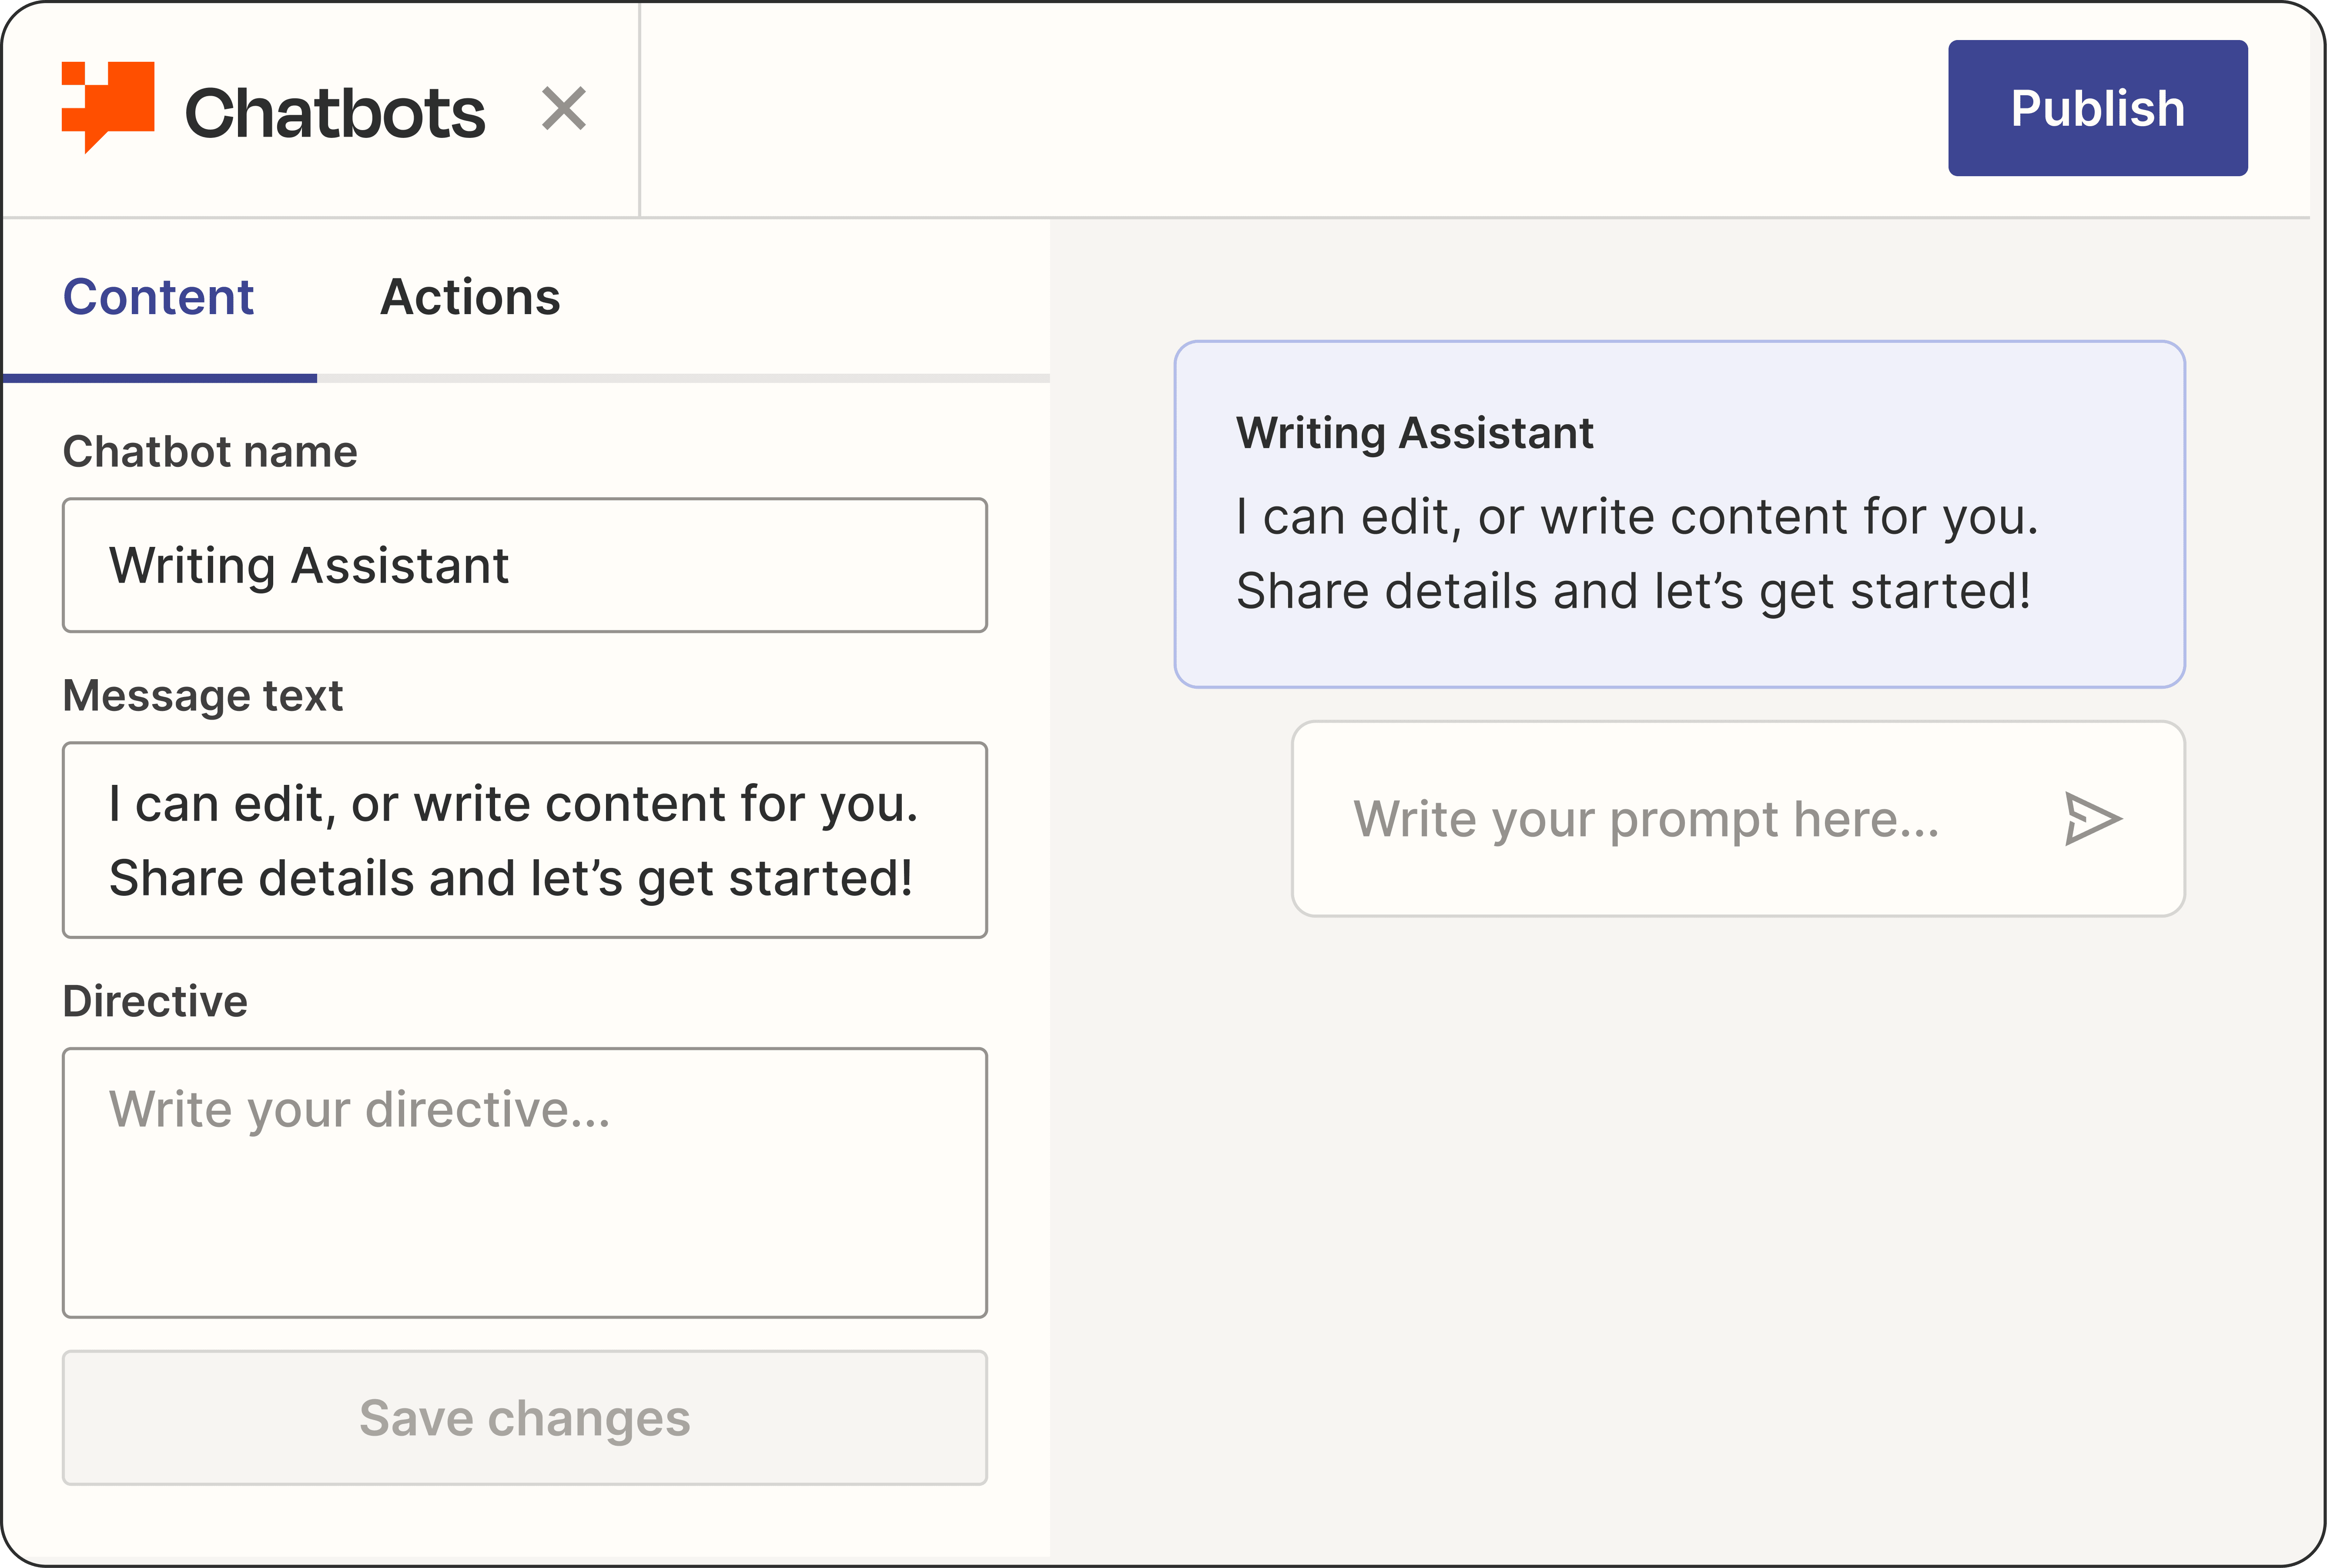Click the blue underline beneath Content tab

pos(160,378)
